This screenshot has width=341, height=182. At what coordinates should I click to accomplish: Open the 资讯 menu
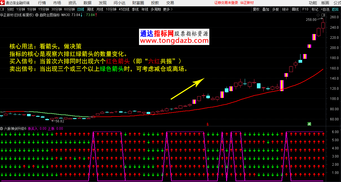(72, 3)
